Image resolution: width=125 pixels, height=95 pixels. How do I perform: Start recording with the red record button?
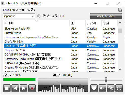point(32,88)
